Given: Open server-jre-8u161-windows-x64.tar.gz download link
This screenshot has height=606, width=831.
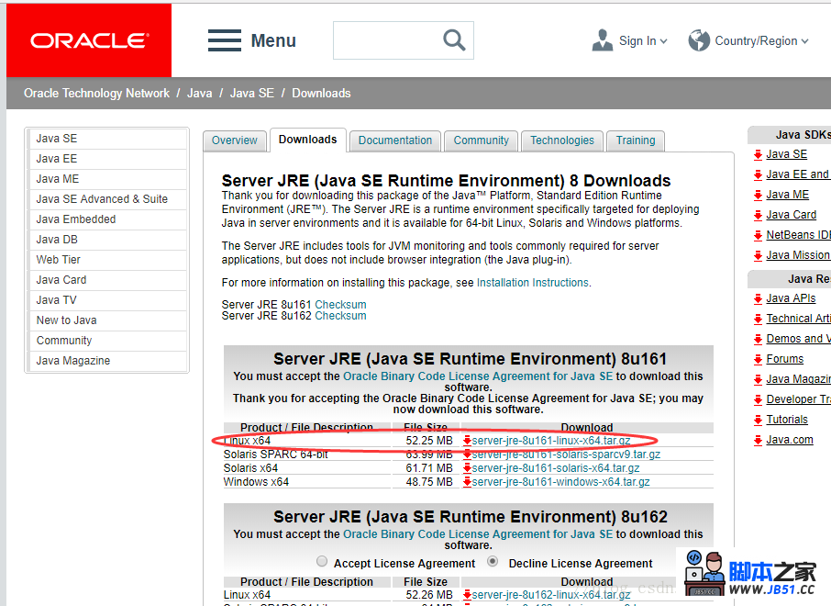Looking at the screenshot, I should 560,482.
